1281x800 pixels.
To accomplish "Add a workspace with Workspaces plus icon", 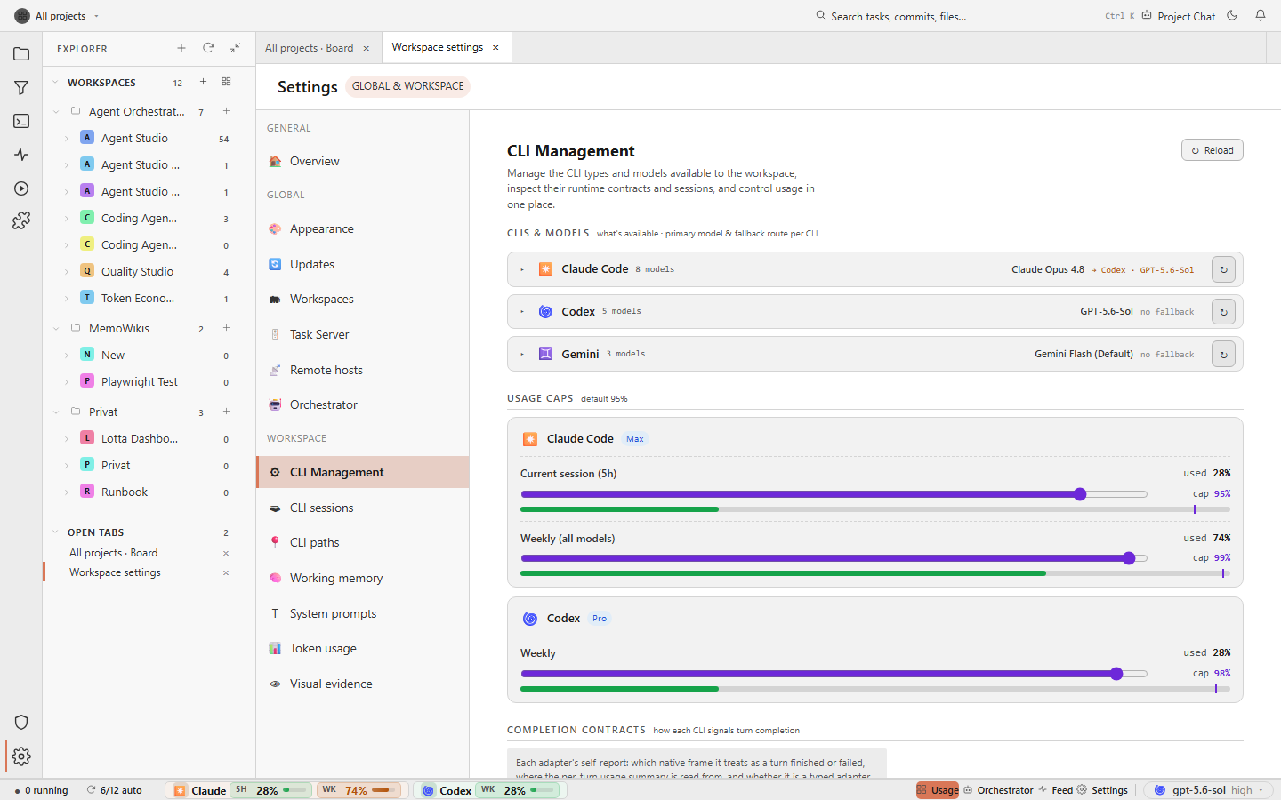I will coord(203,82).
